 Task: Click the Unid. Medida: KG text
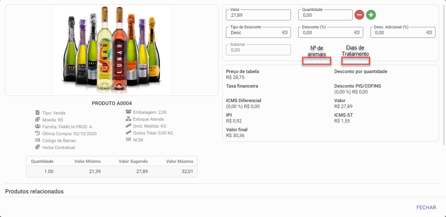pos(150,126)
